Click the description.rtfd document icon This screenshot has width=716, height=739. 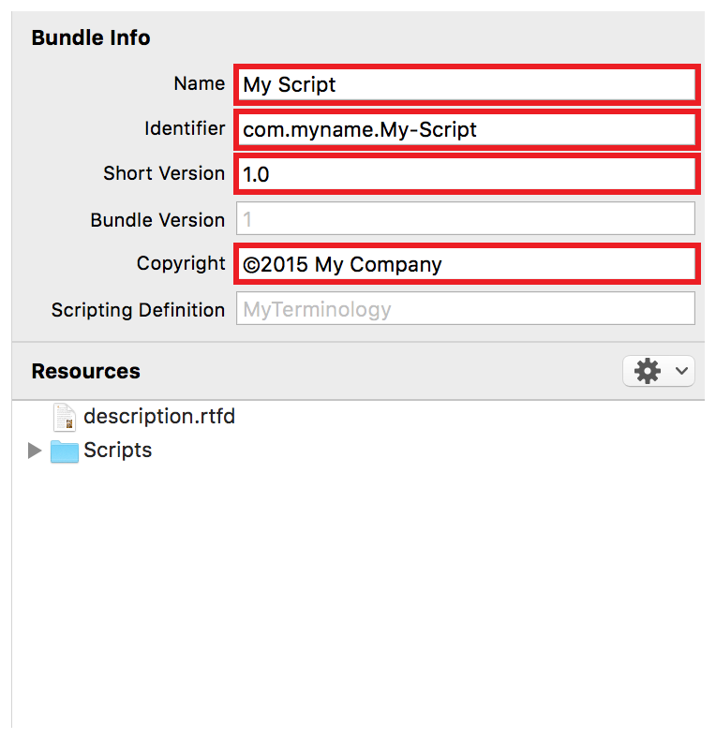tap(64, 417)
